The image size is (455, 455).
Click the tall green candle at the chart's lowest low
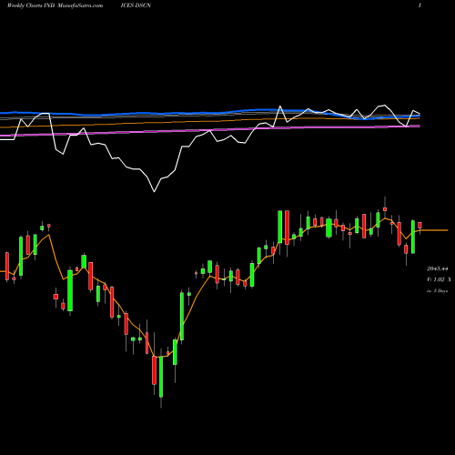161,377
